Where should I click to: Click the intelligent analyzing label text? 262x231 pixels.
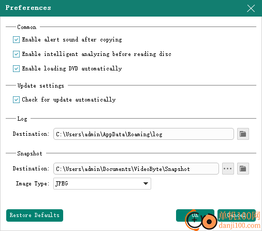pyautogui.click(x=97, y=54)
